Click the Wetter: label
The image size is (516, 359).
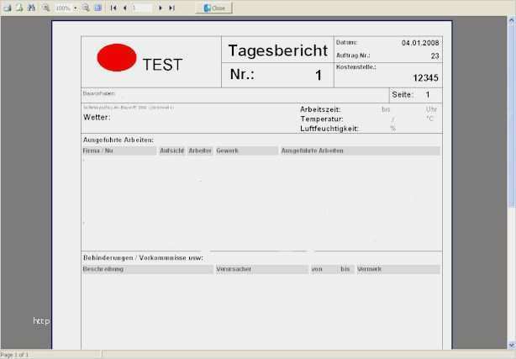point(97,117)
